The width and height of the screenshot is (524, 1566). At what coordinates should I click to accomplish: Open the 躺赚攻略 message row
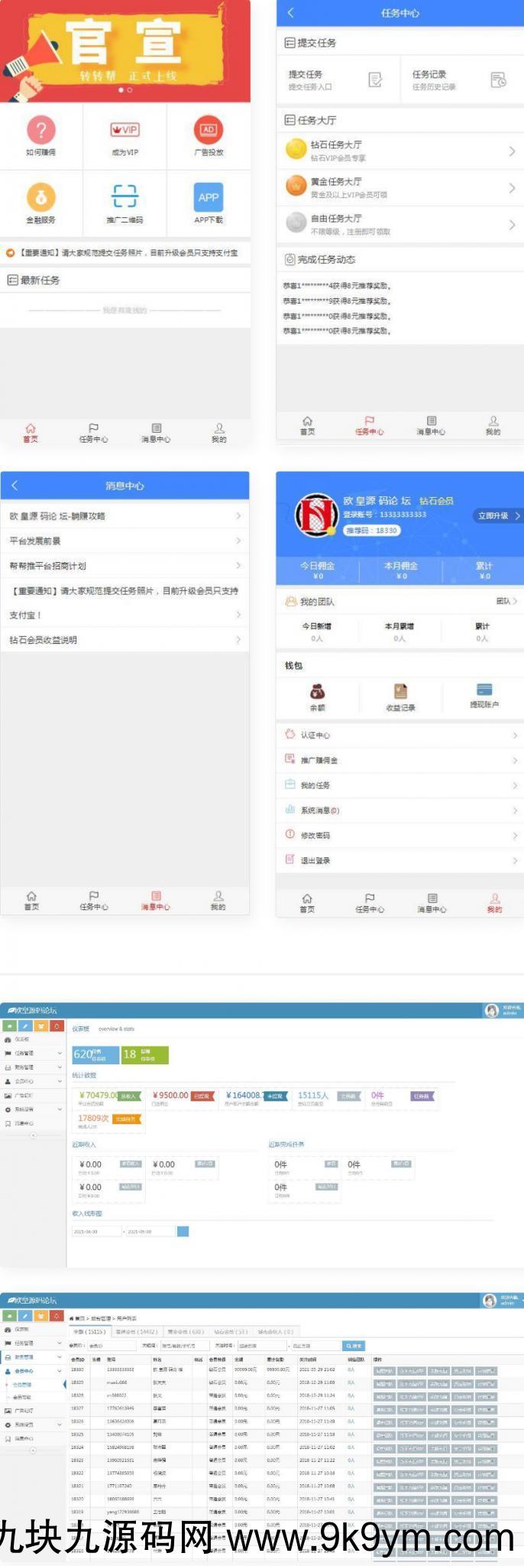click(x=125, y=516)
